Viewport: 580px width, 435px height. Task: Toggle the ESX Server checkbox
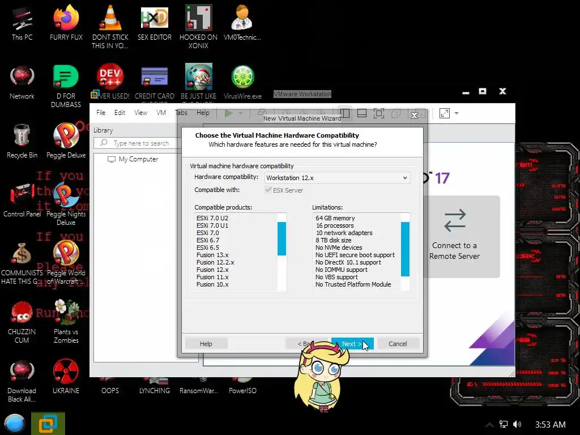click(268, 190)
